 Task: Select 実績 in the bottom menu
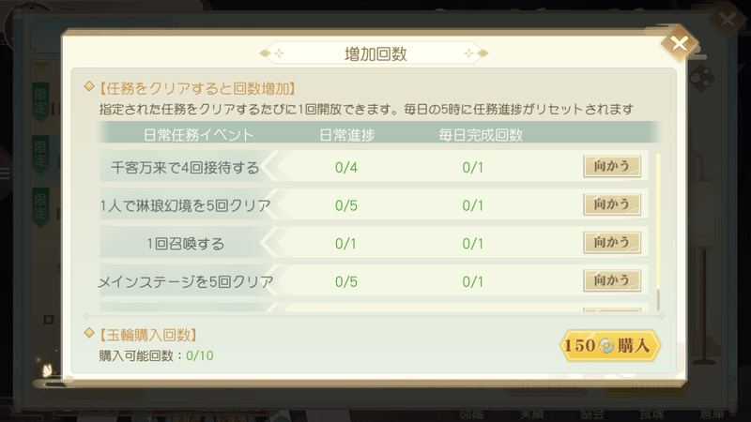[x=536, y=413]
